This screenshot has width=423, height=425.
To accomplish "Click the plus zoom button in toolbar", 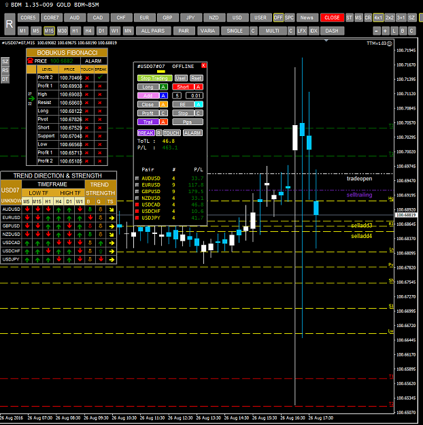I will point(385,31).
